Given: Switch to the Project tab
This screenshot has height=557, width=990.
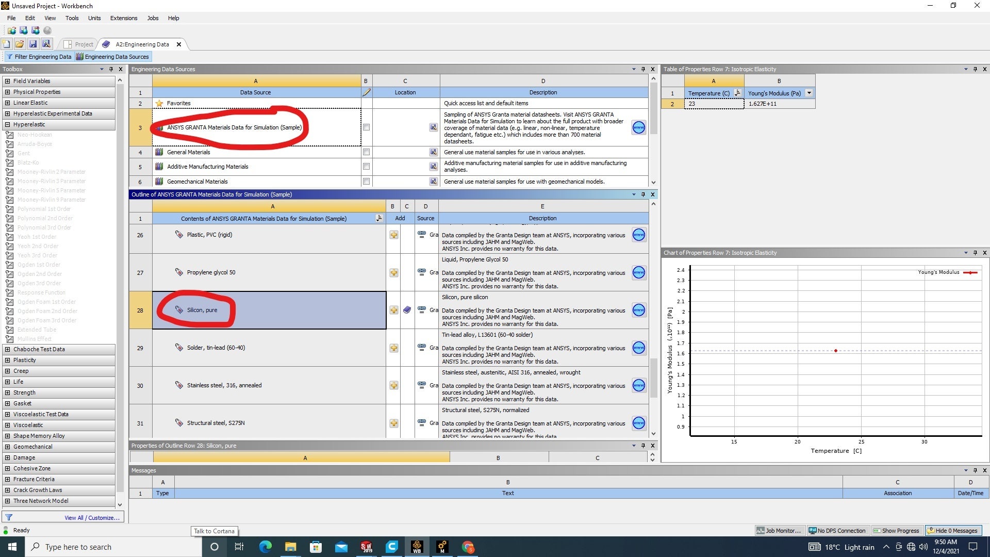Looking at the screenshot, I should [x=79, y=44].
